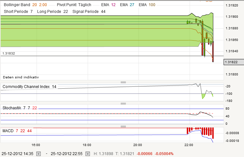Click the 1.31900 price axis label

pyautogui.click(x=232, y=17)
